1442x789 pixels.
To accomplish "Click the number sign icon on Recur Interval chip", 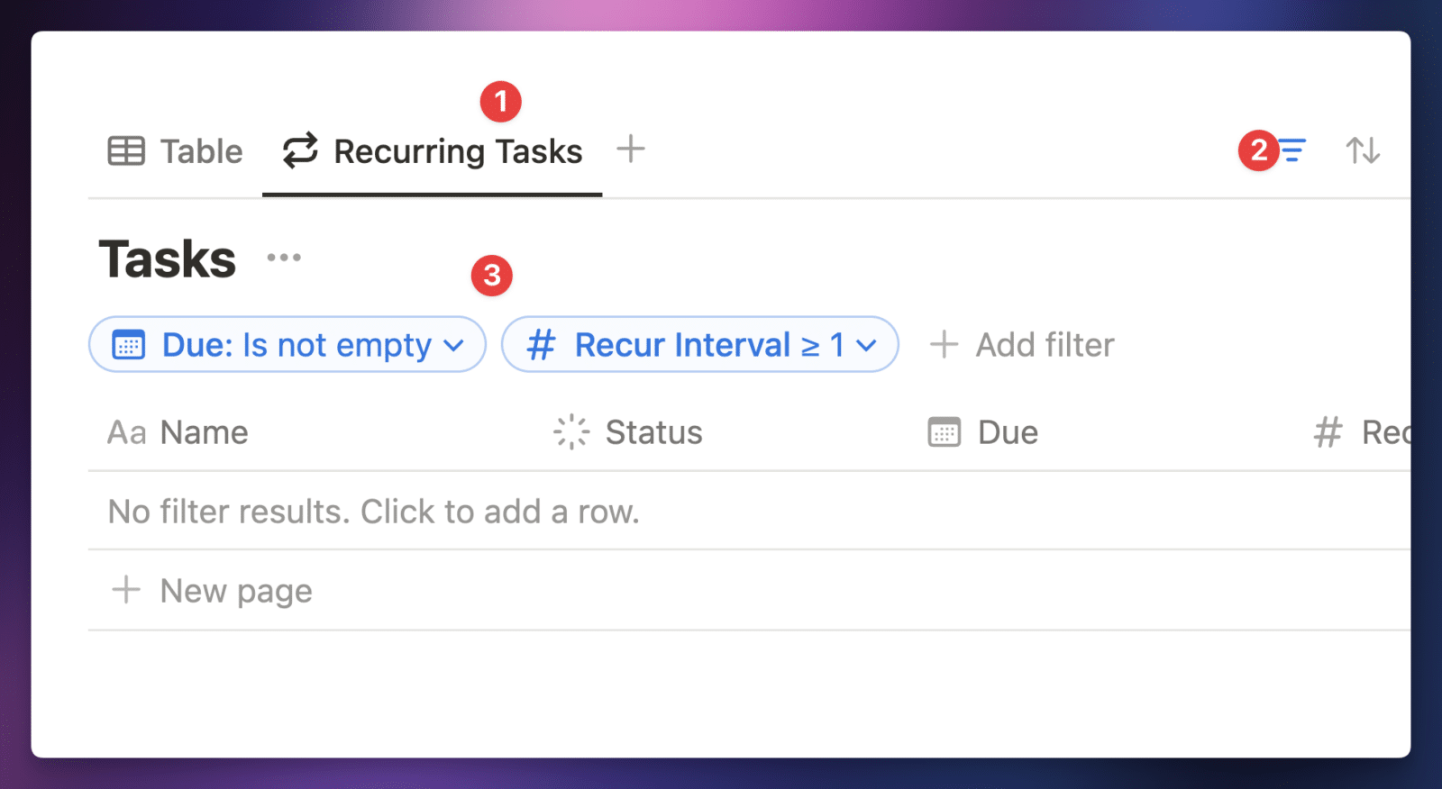I will (x=541, y=344).
